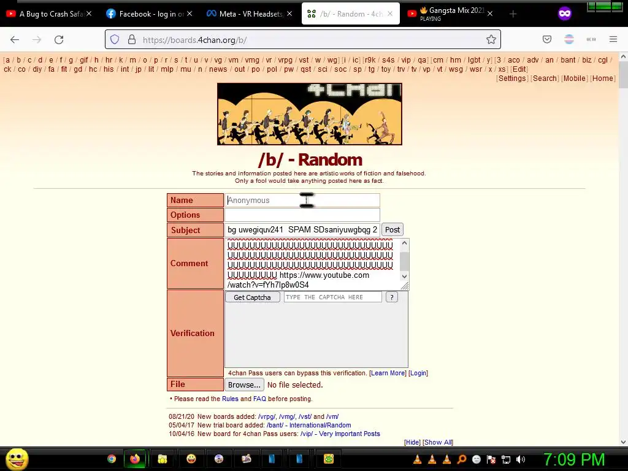Click the 7:09 PM clock
The height and width of the screenshot is (471, 628).
point(574,459)
